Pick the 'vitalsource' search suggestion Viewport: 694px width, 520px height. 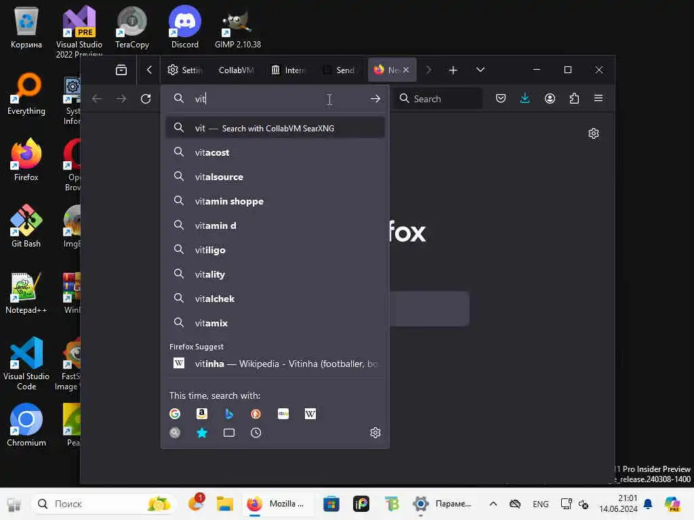click(x=275, y=177)
